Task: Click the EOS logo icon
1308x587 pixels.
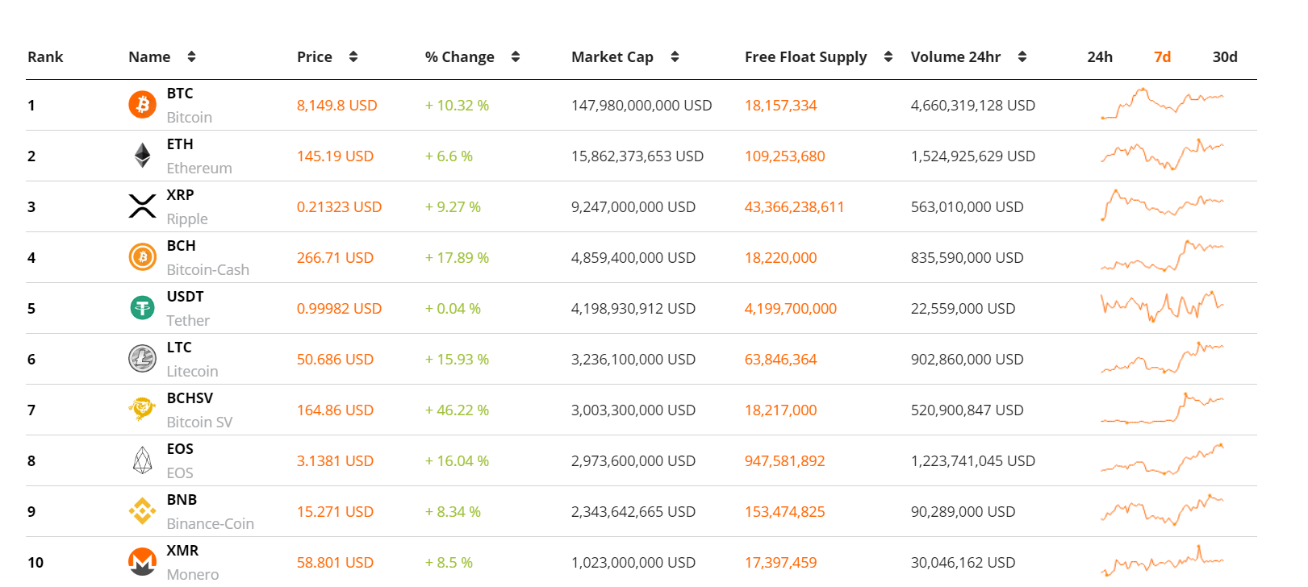Action: tap(143, 460)
